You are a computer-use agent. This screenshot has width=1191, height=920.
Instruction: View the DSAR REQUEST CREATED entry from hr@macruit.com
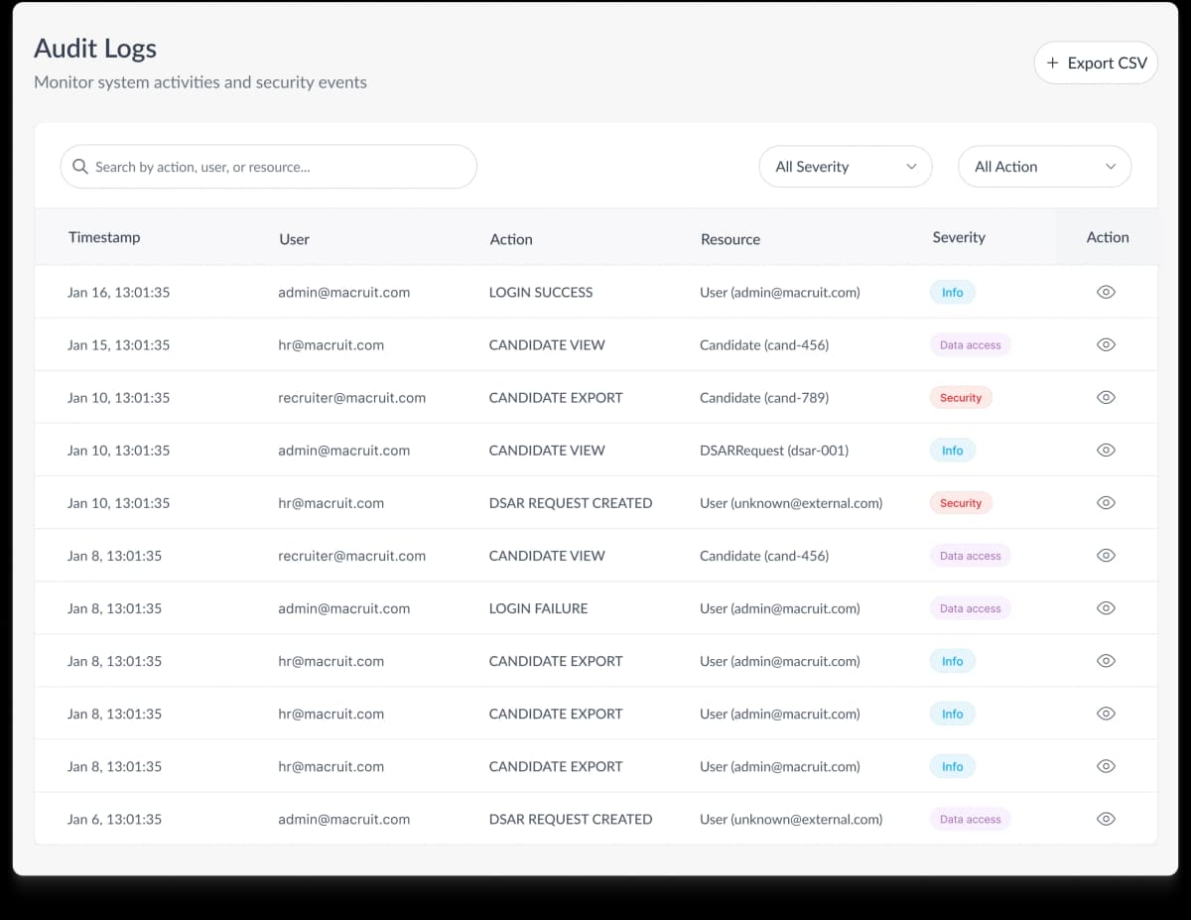coord(1106,502)
